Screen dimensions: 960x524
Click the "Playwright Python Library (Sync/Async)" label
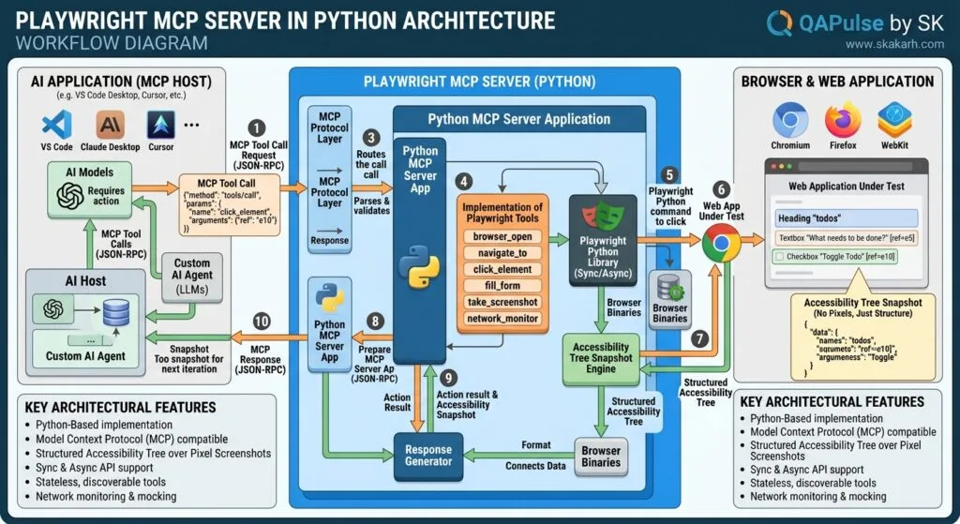pyautogui.click(x=603, y=257)
